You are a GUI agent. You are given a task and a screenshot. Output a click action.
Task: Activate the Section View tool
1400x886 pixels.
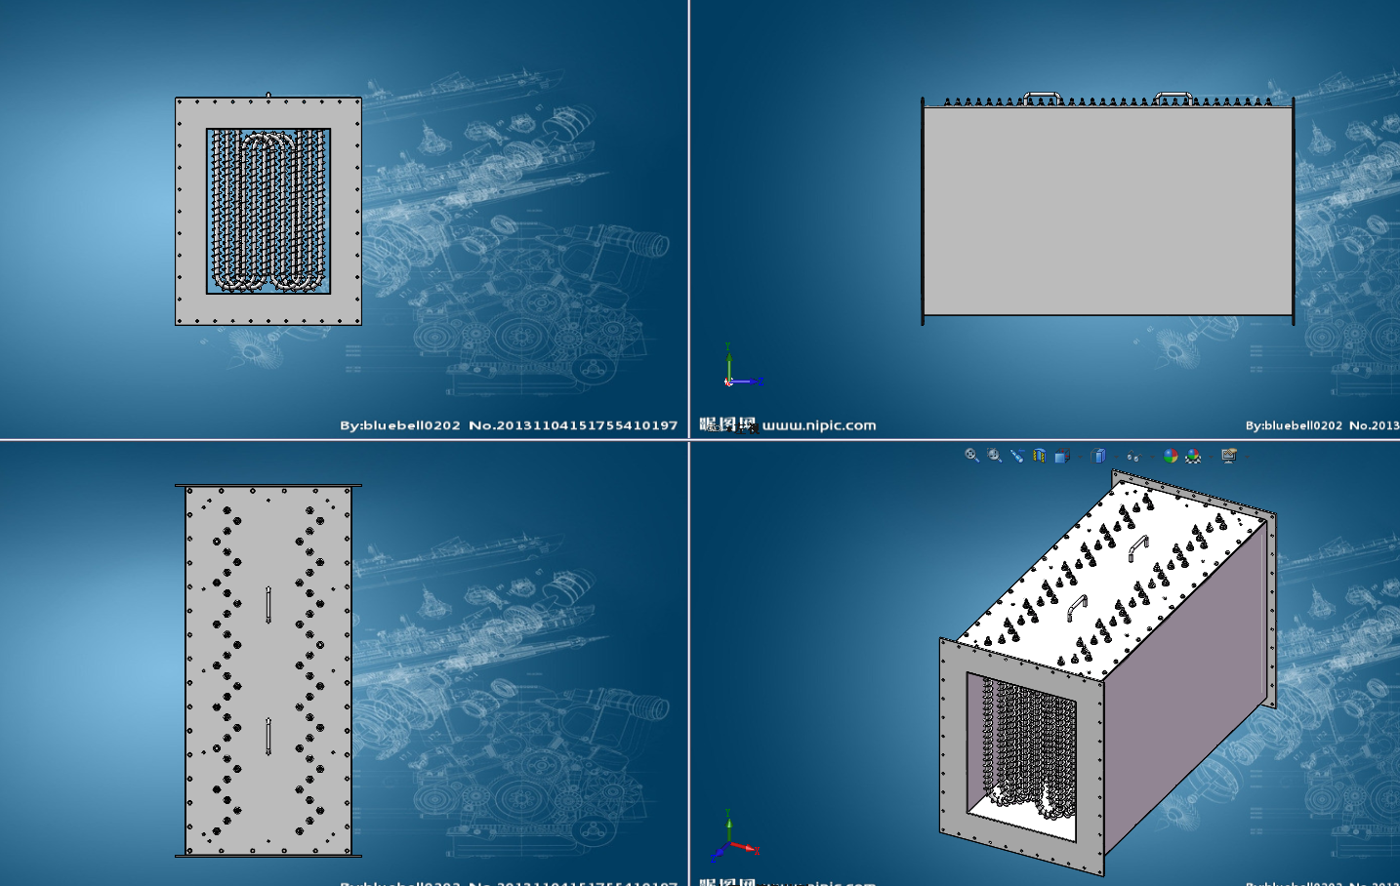click(x=1040, y=456)
